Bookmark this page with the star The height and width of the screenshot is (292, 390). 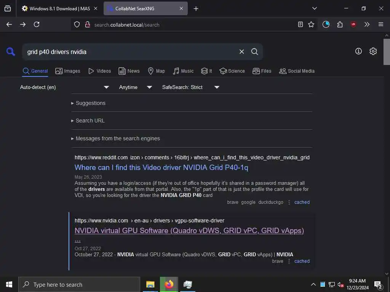(311, 24)
